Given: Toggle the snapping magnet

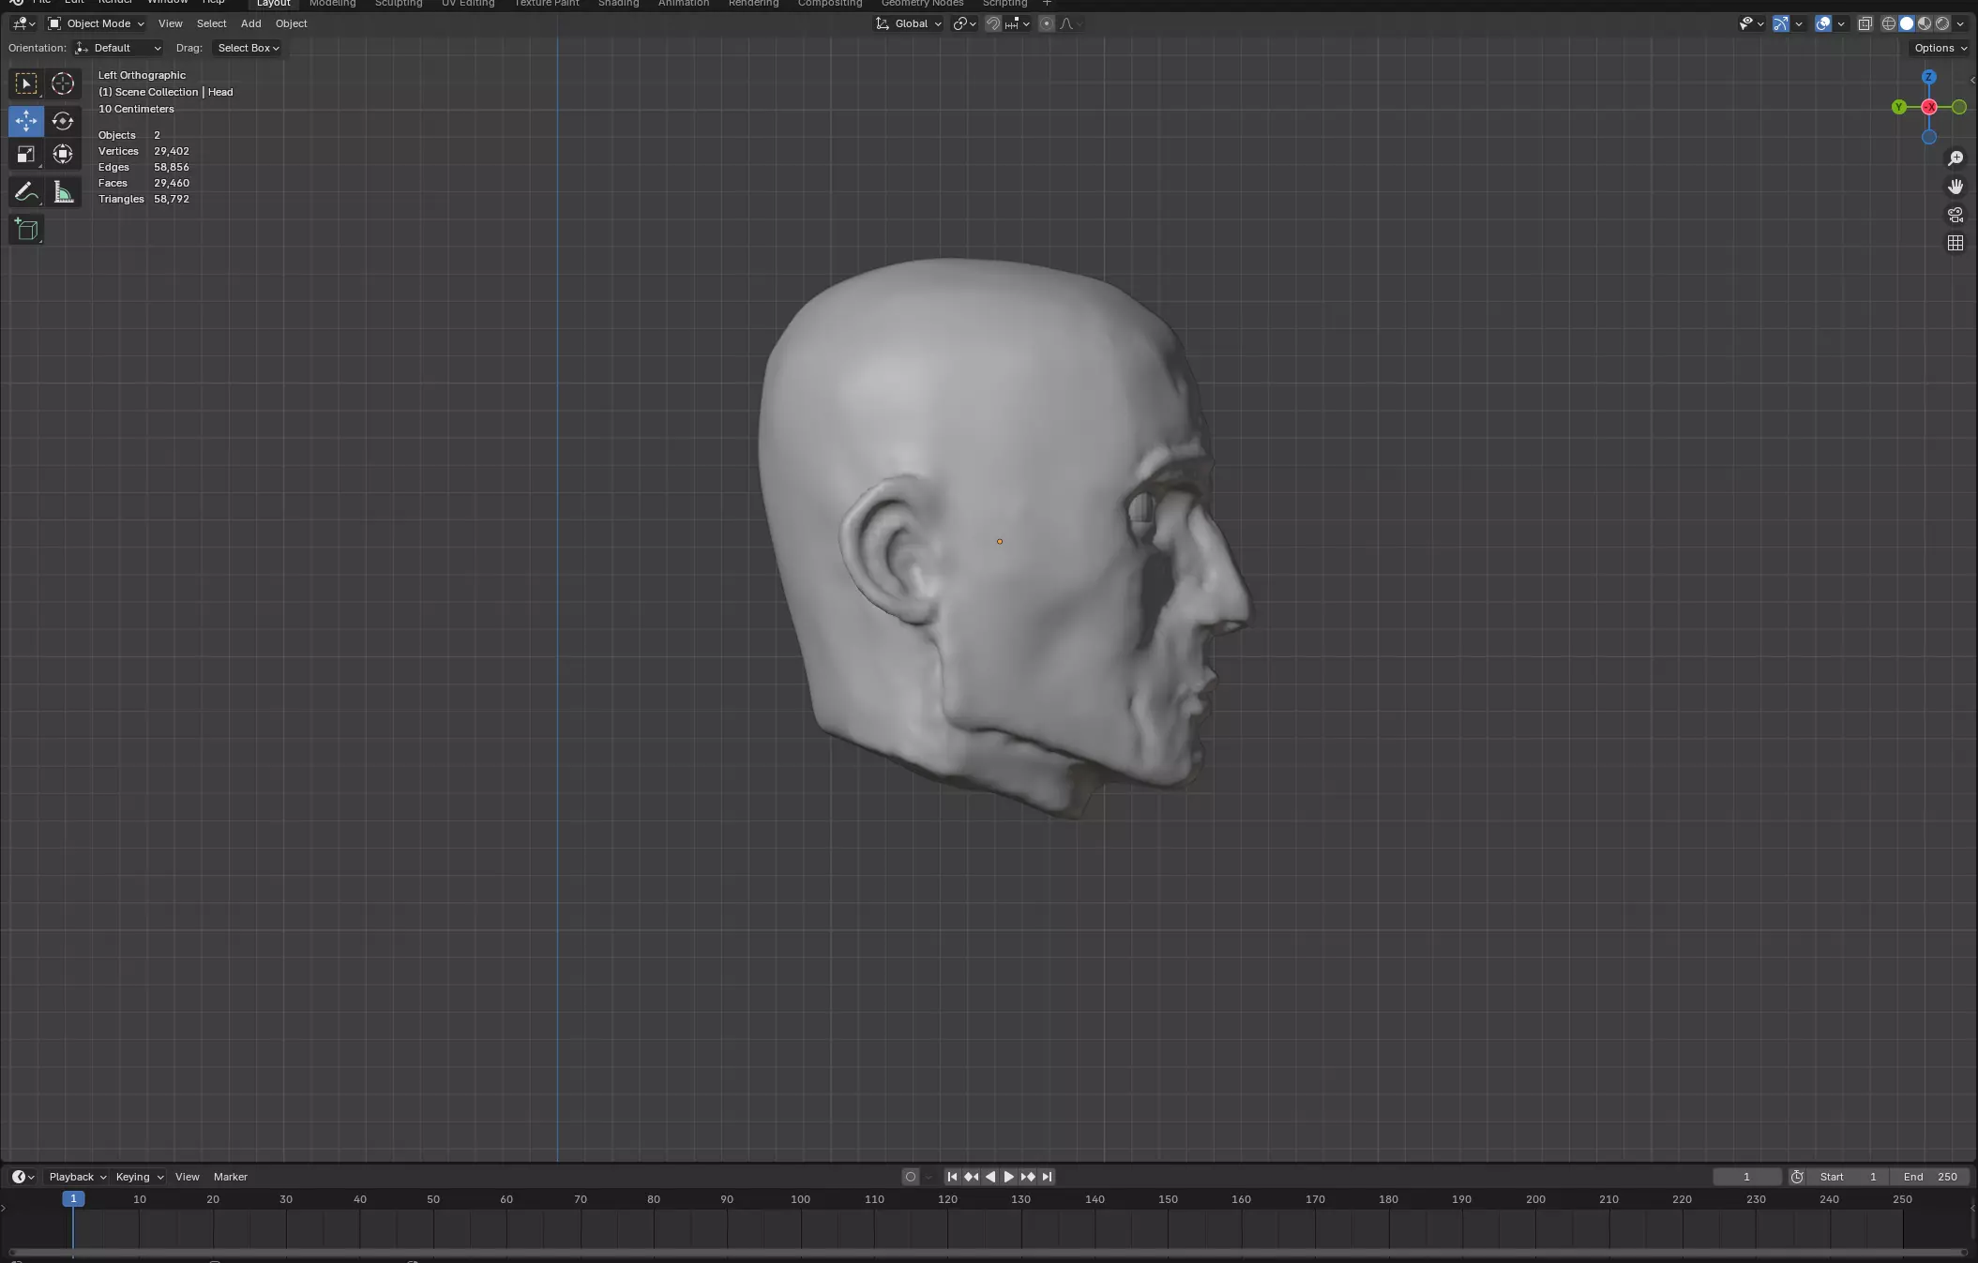Looking at the screenshot, I should click(992, 23).
